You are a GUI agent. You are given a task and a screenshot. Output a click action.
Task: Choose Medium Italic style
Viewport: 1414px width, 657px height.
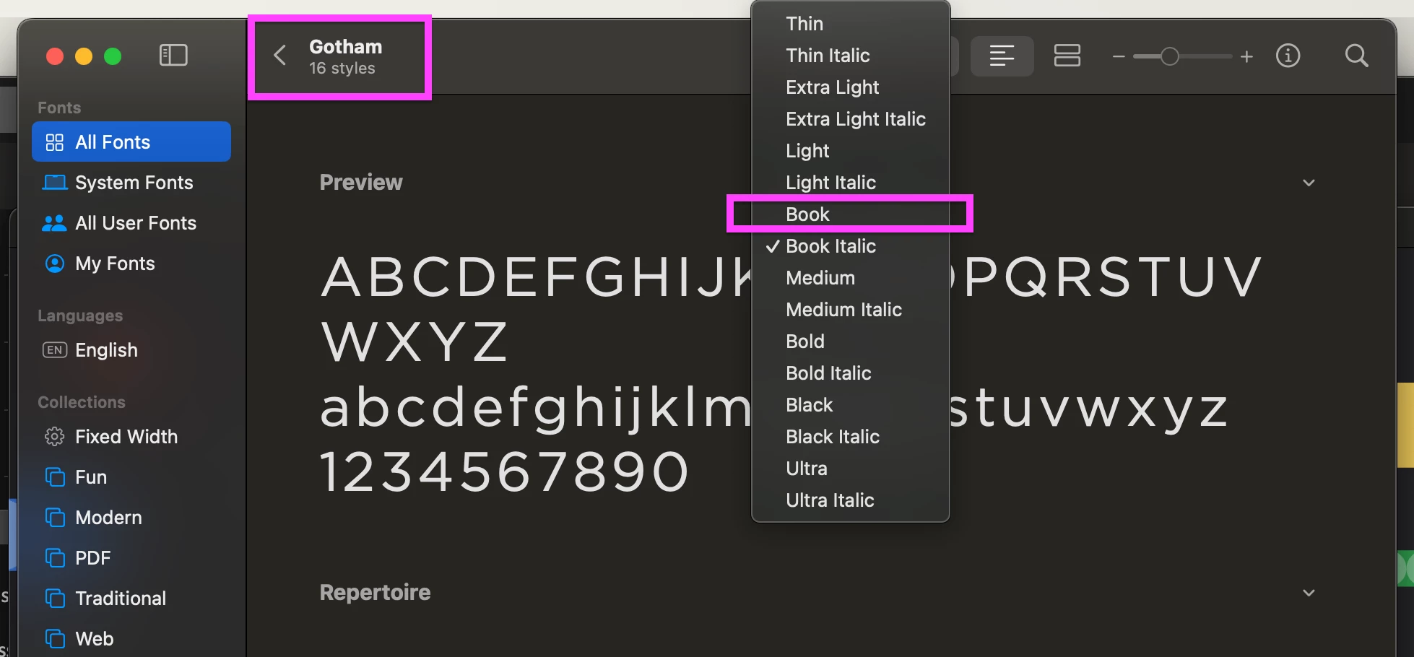click(x=851, y=310)
